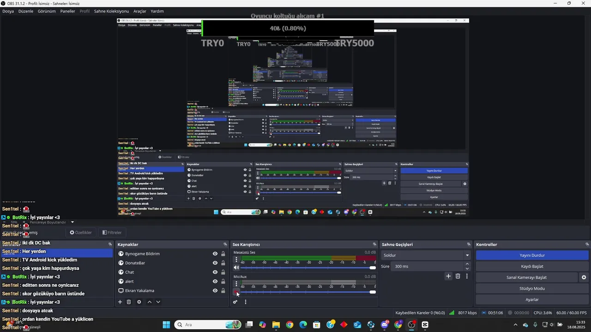
Task: Toggle lock on Ekran Yakalama source
Action: [x=223, y=290]
